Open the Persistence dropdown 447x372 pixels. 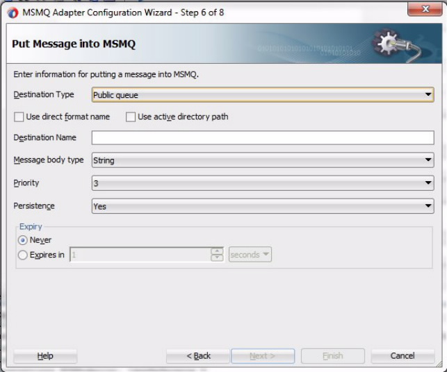(263, 206)
